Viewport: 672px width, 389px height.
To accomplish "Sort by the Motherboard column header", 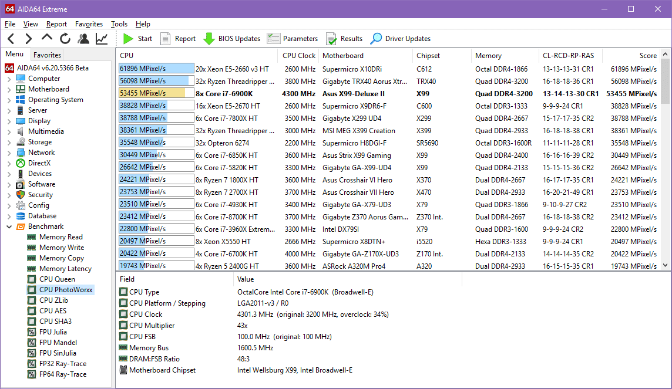I will tap(365, 56).
